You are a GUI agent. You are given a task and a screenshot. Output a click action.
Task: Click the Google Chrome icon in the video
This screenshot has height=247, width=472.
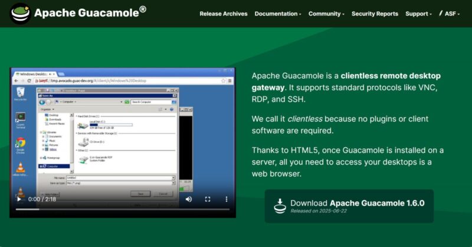pos(21,143)
